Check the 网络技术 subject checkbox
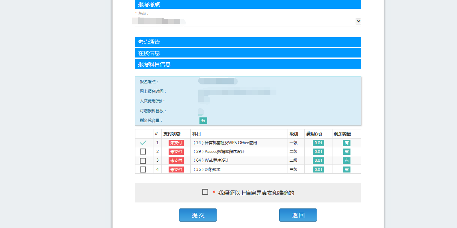 [x=143, y=169]
